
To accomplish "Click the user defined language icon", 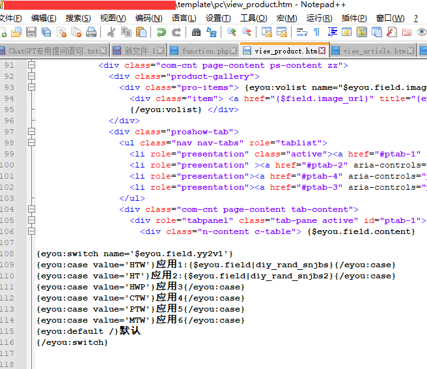I will point(347,32).
